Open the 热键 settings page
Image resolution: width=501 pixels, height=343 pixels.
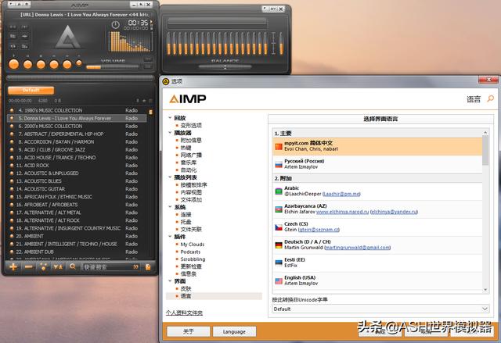pos(186,148)
